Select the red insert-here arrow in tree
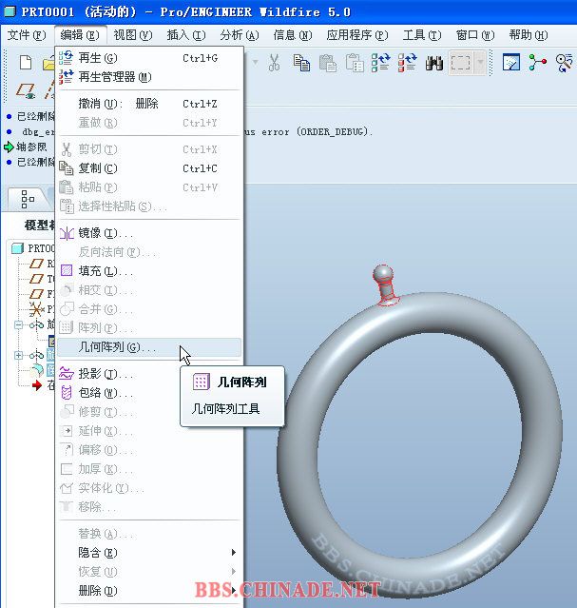This screenshot has width=577, height=608. [37, 385]
